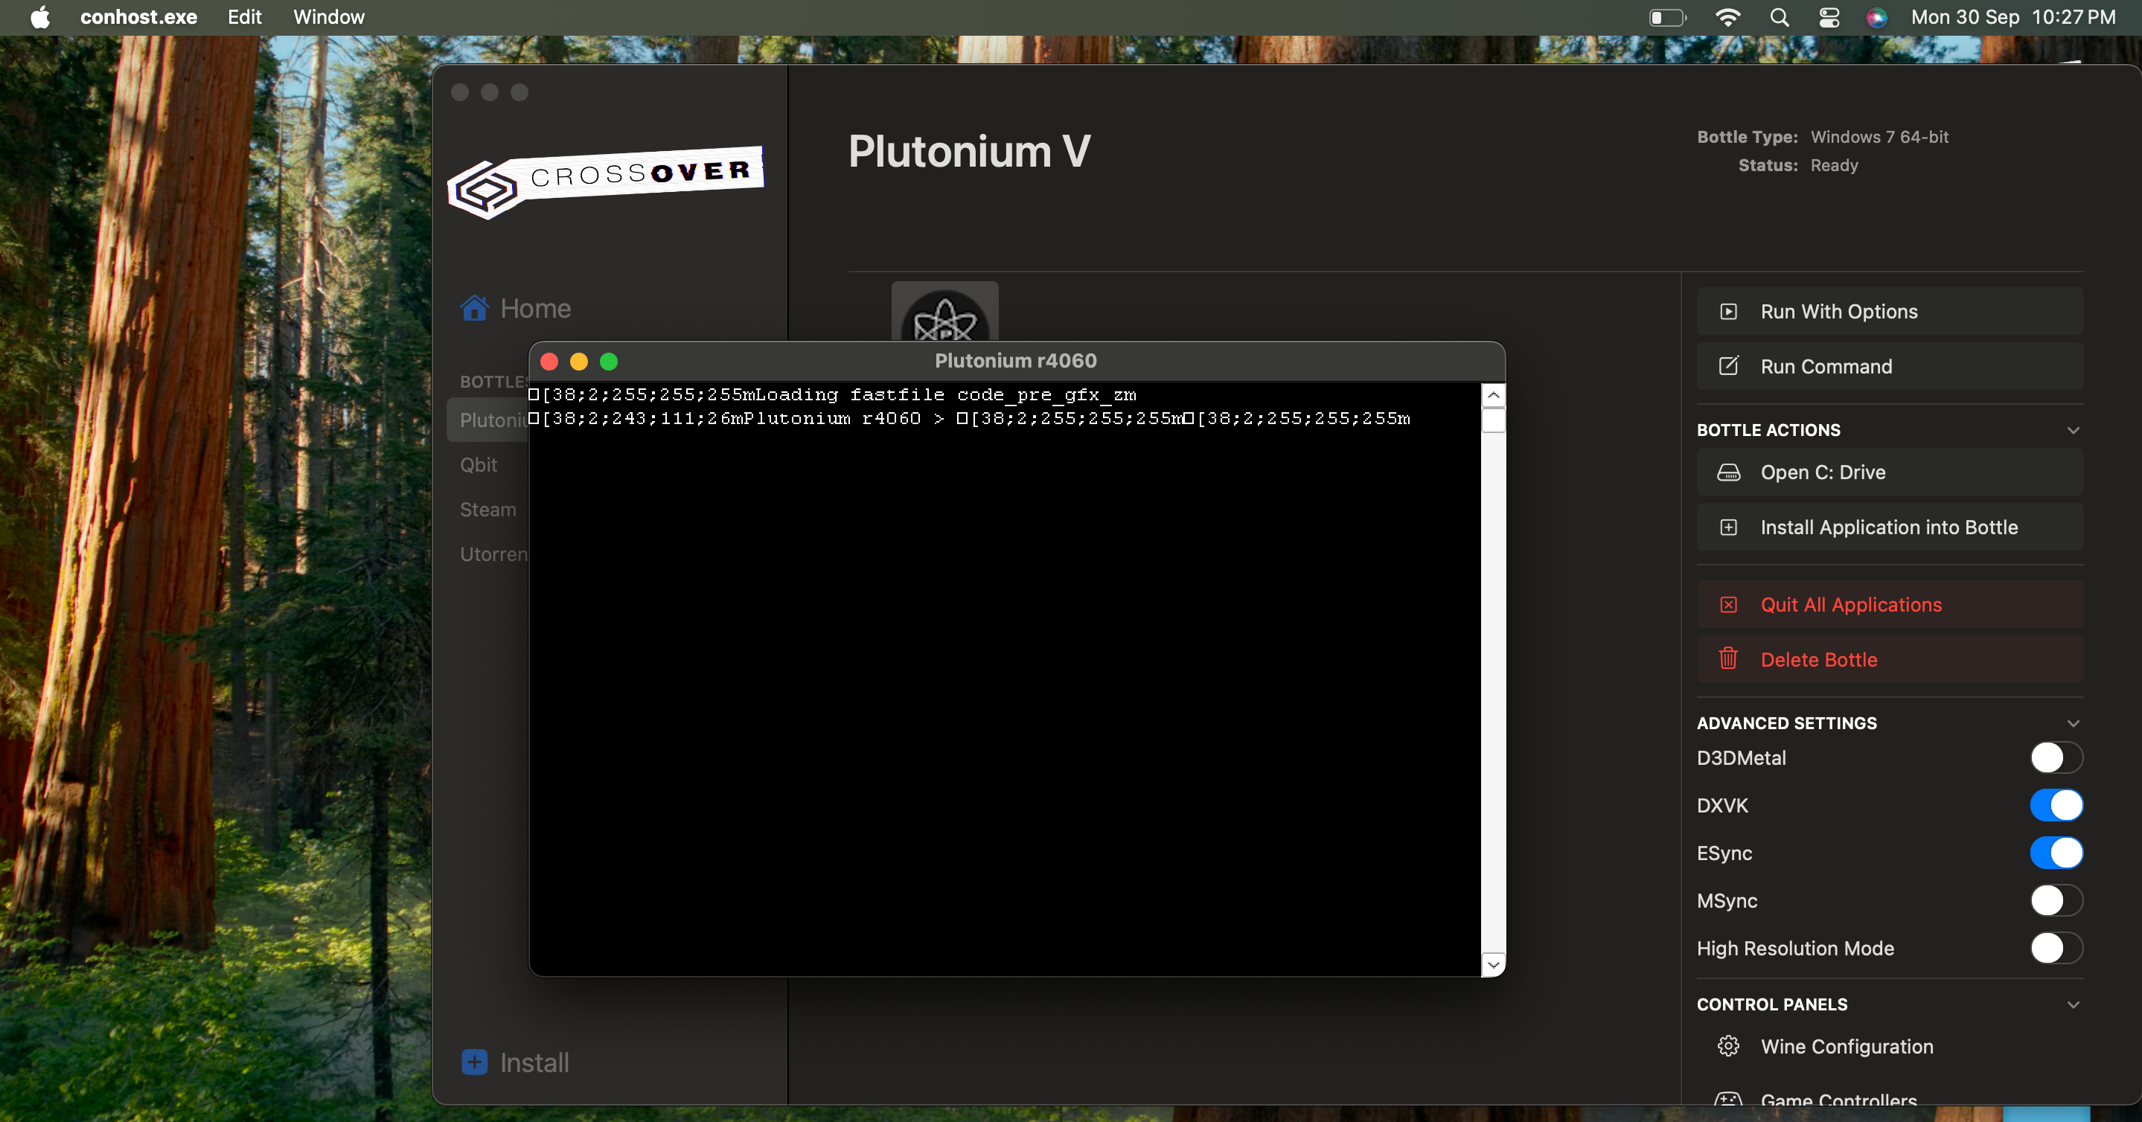Select the Steam bottle
Image resolution: width=2142 pixels, height=1122 pixels.
[488, 510]
